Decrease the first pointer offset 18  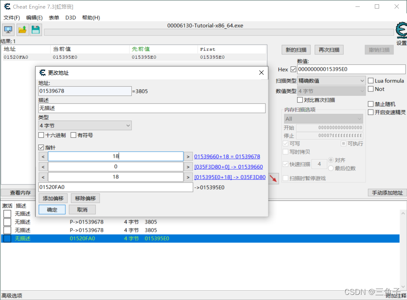point(43,157)
